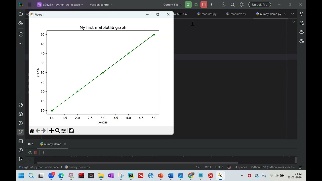
Task: Open a2g25n1-python-workspace project dropdown
Action: coord(60,5)
